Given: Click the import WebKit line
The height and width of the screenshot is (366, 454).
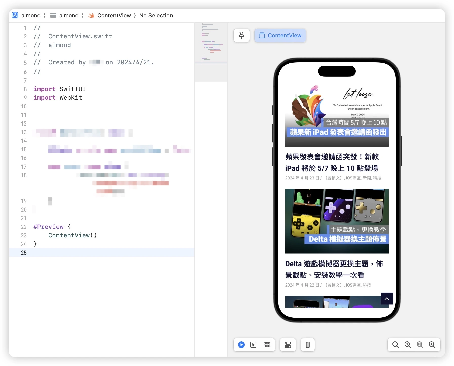Looking at the screenshot, I should click(58, 98).
